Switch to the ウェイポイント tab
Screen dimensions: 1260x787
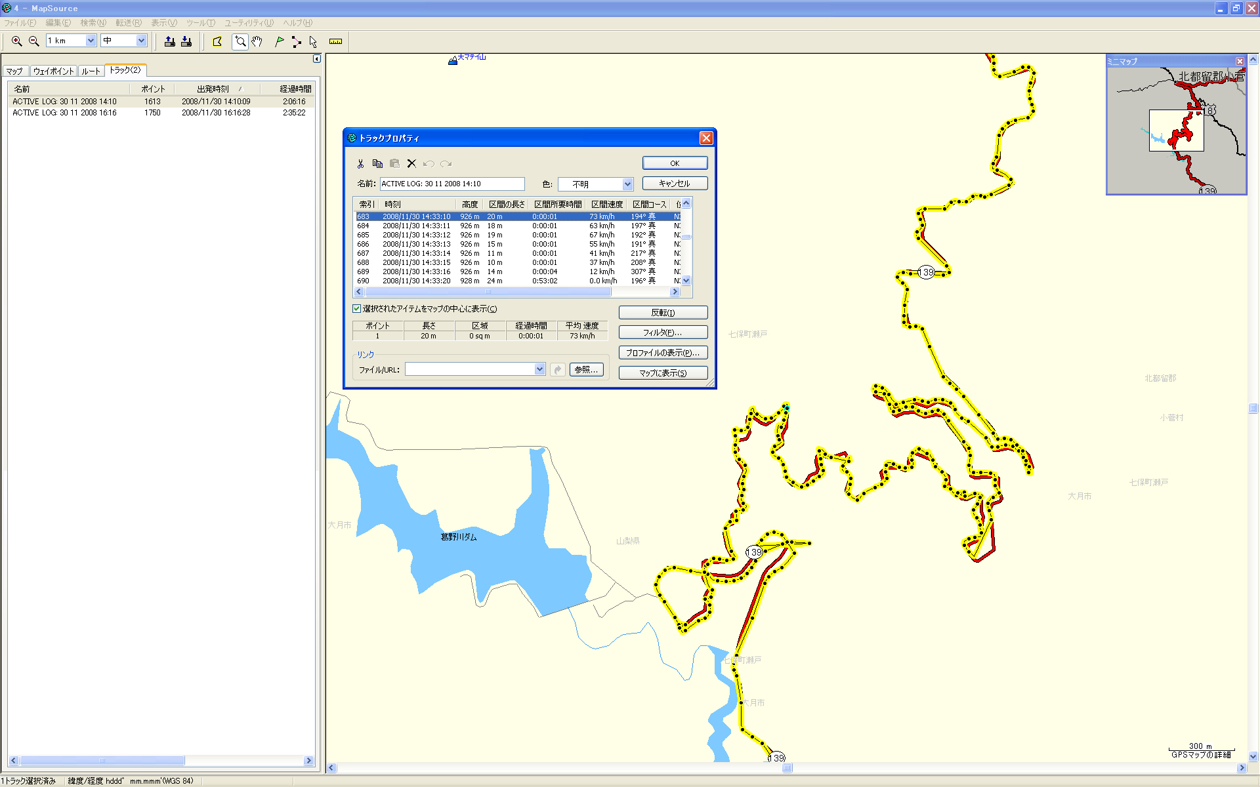53,71
